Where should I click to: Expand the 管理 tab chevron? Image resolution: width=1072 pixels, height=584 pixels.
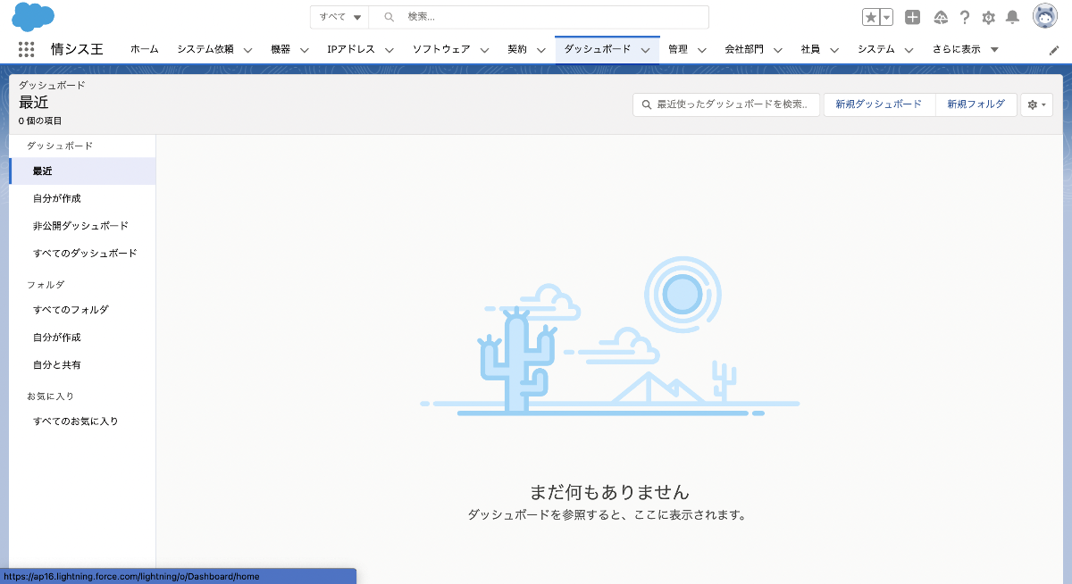pos(701,50)
